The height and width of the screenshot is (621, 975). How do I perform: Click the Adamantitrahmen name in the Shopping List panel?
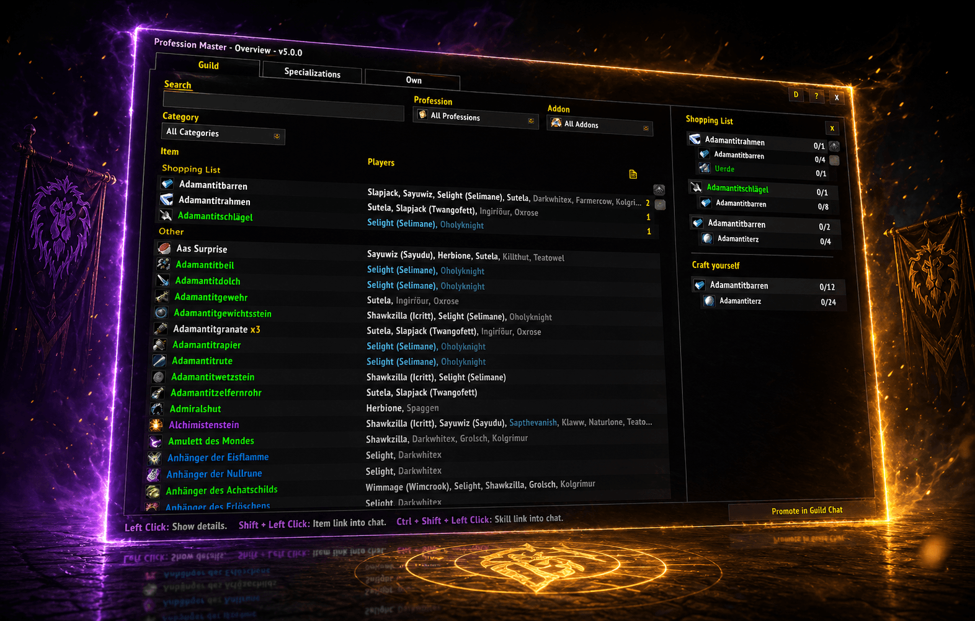tap(734, 141)
